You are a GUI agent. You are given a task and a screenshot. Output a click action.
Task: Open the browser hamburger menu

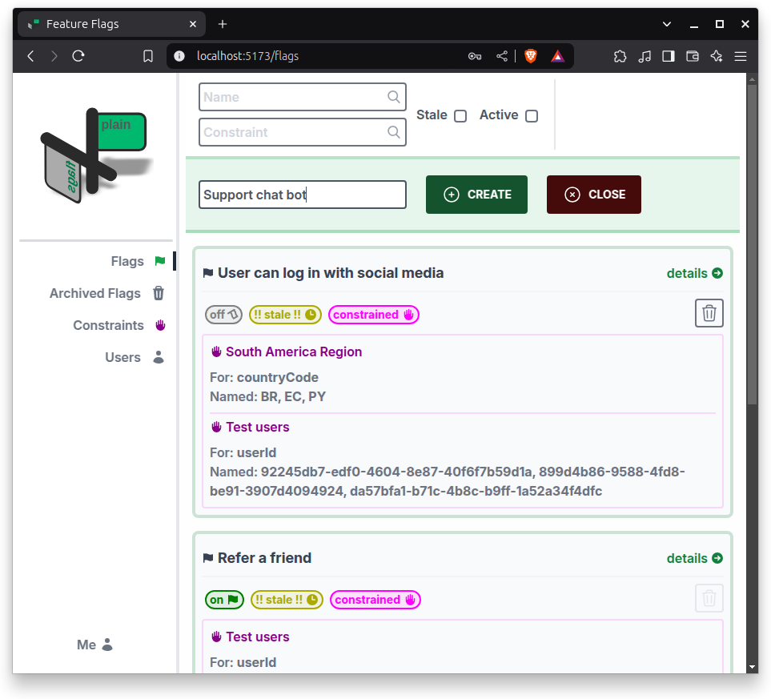coord(741,56)
